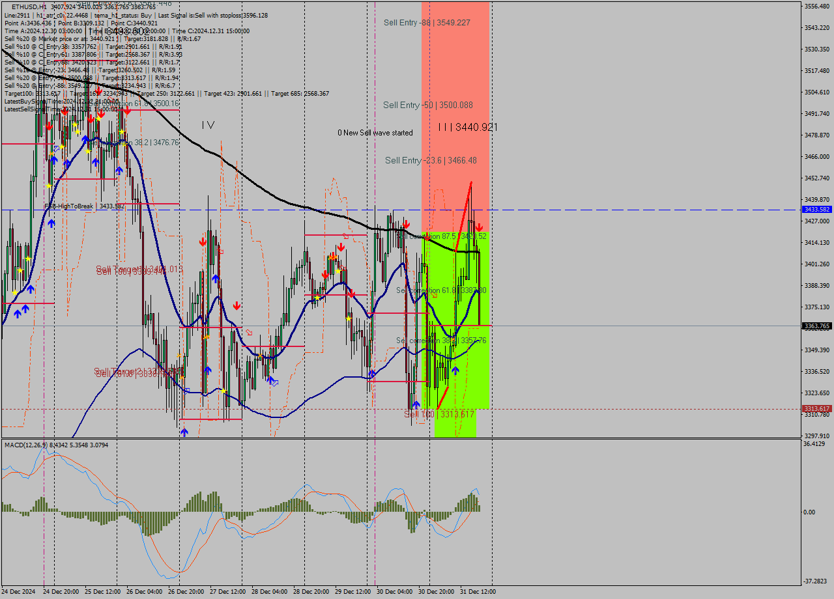The image size is (834, 599).
Task: Click the 'FSB-HighToBreak | 3433.592' label
Action: tap(85, 206)
